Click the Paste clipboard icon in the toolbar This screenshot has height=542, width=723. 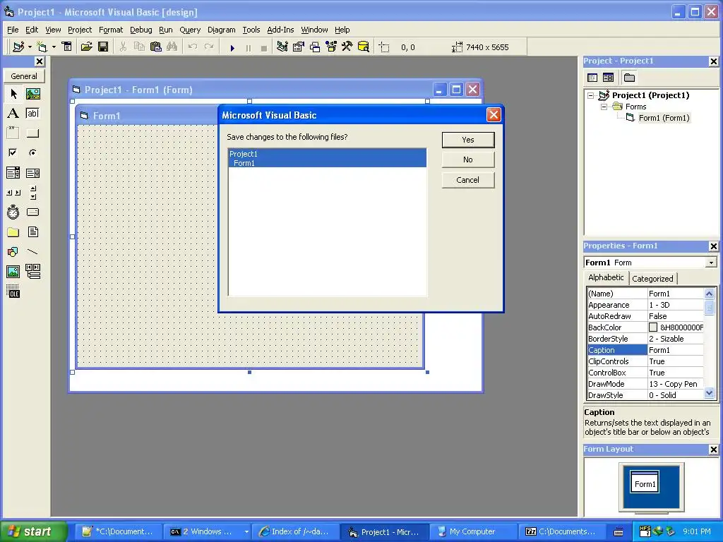tap(156, 47)
